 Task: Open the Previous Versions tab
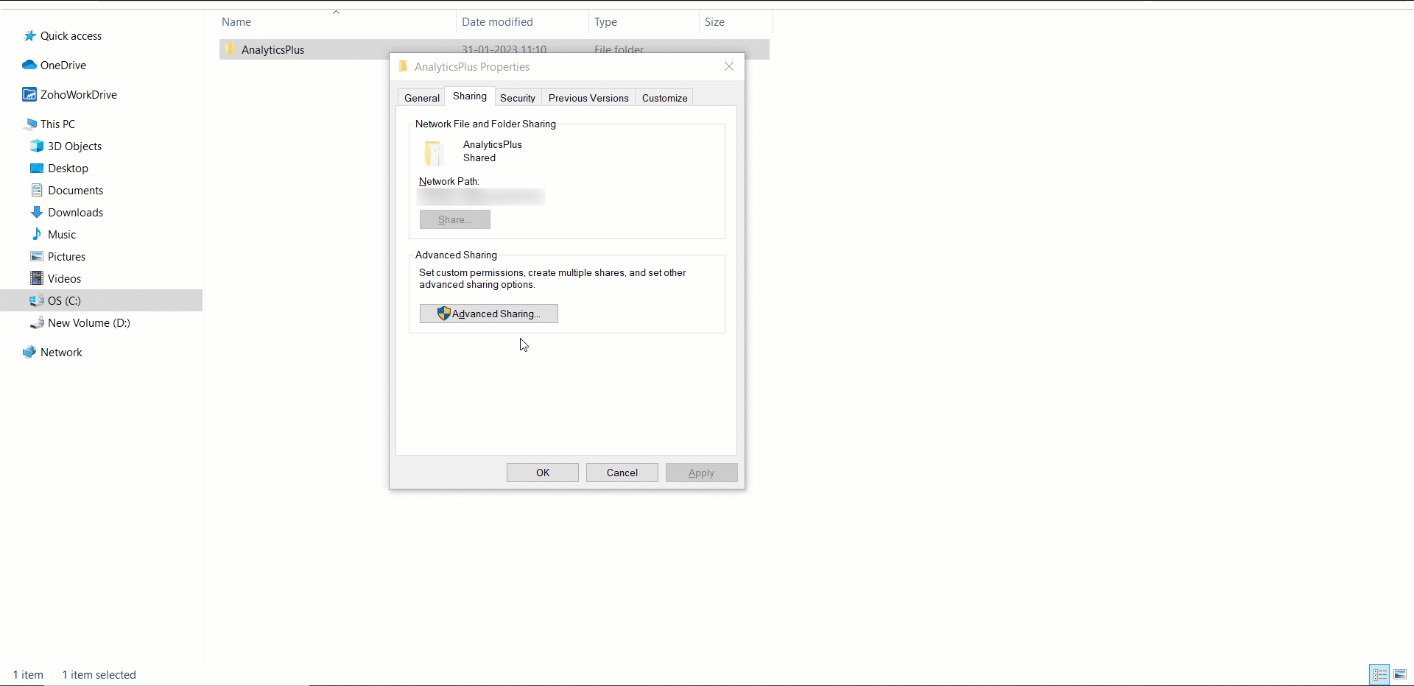(x=588, y=98)
